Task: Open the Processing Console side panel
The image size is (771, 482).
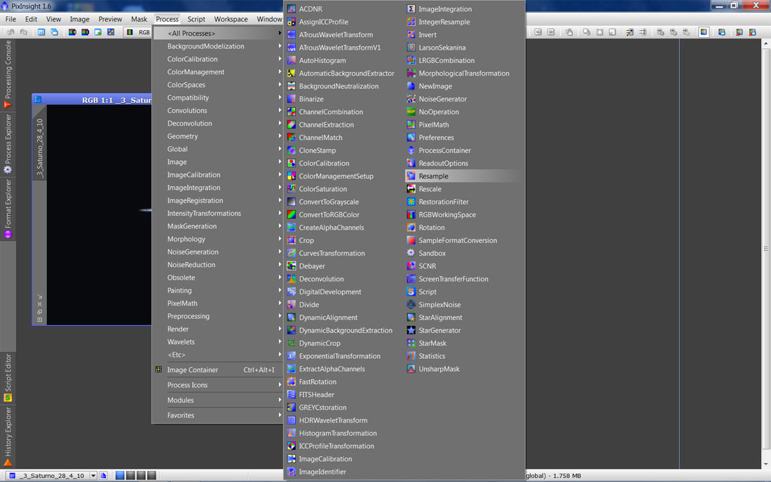Action: [x=8, y=74]
